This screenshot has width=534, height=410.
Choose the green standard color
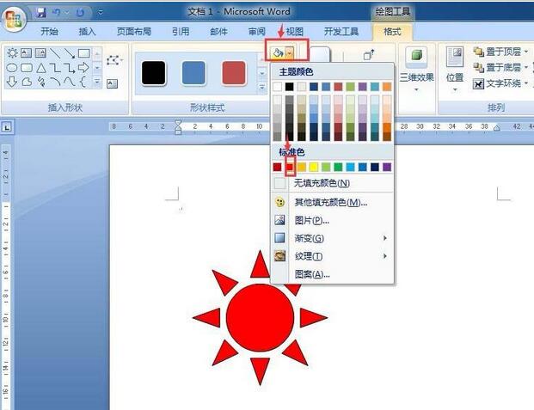pyautogui.click(x=338, y=167)
